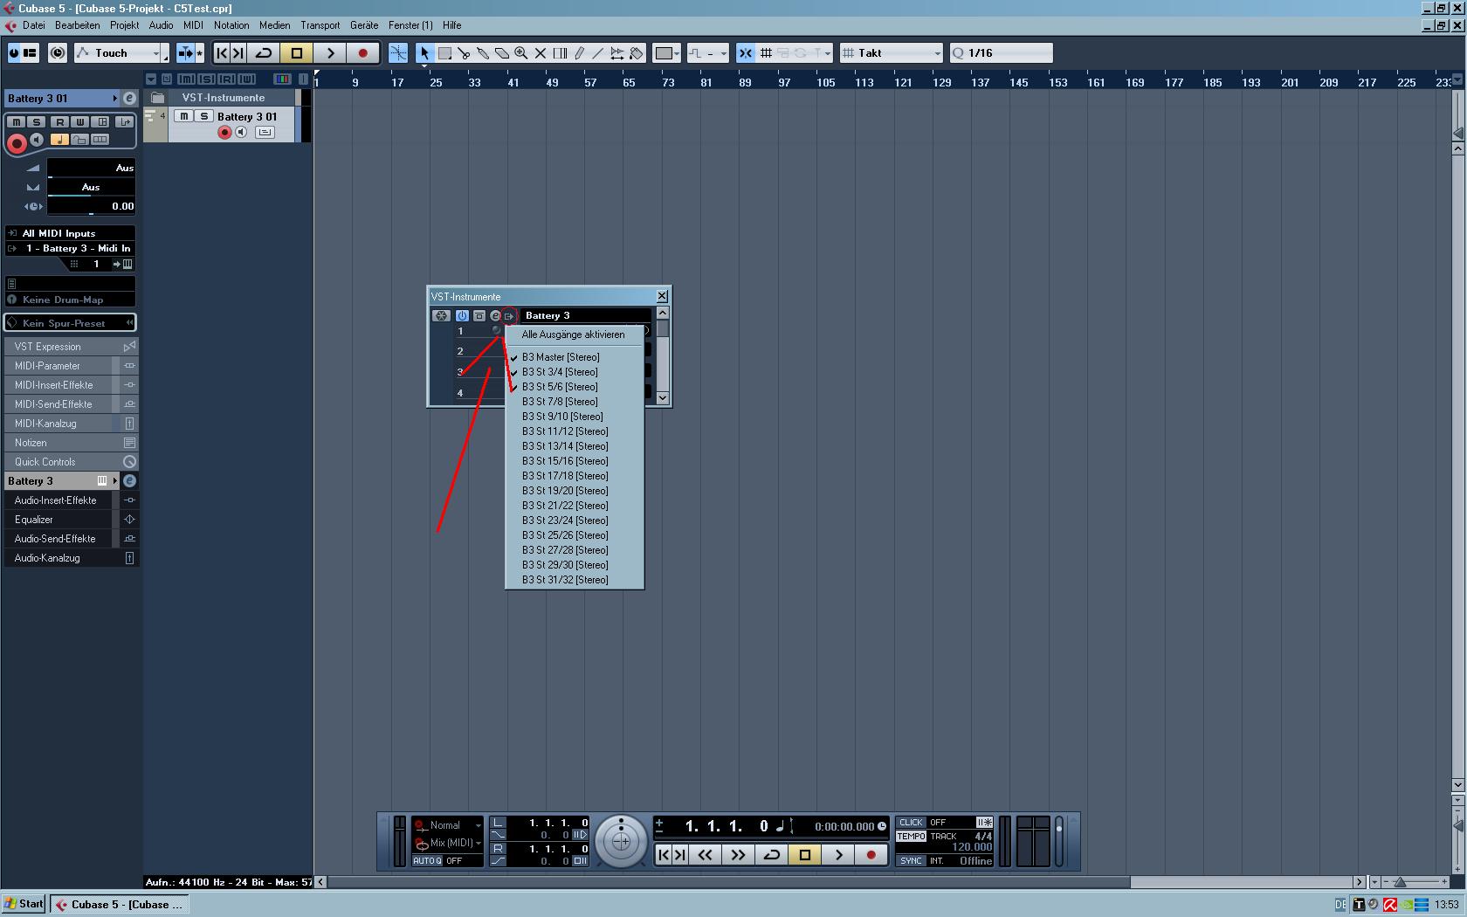Select the Split scissors tool
The width and height of the screenshot is (1467, 917).
tap(464, 53)
